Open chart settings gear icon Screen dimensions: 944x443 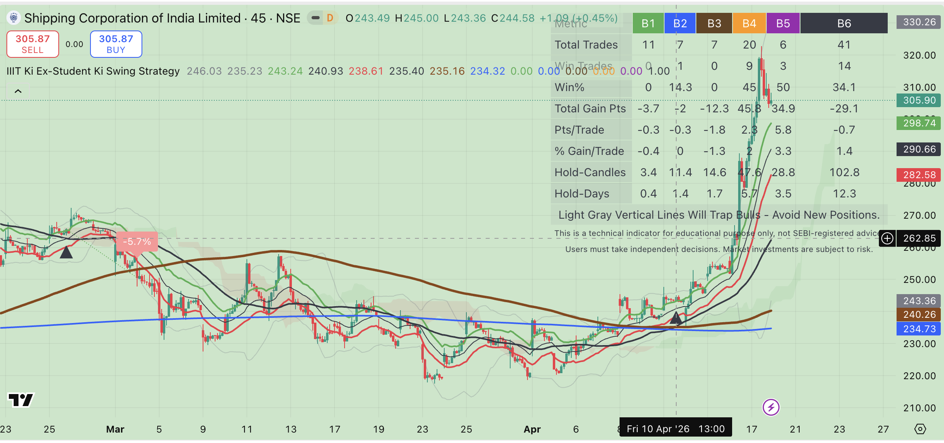920,429
